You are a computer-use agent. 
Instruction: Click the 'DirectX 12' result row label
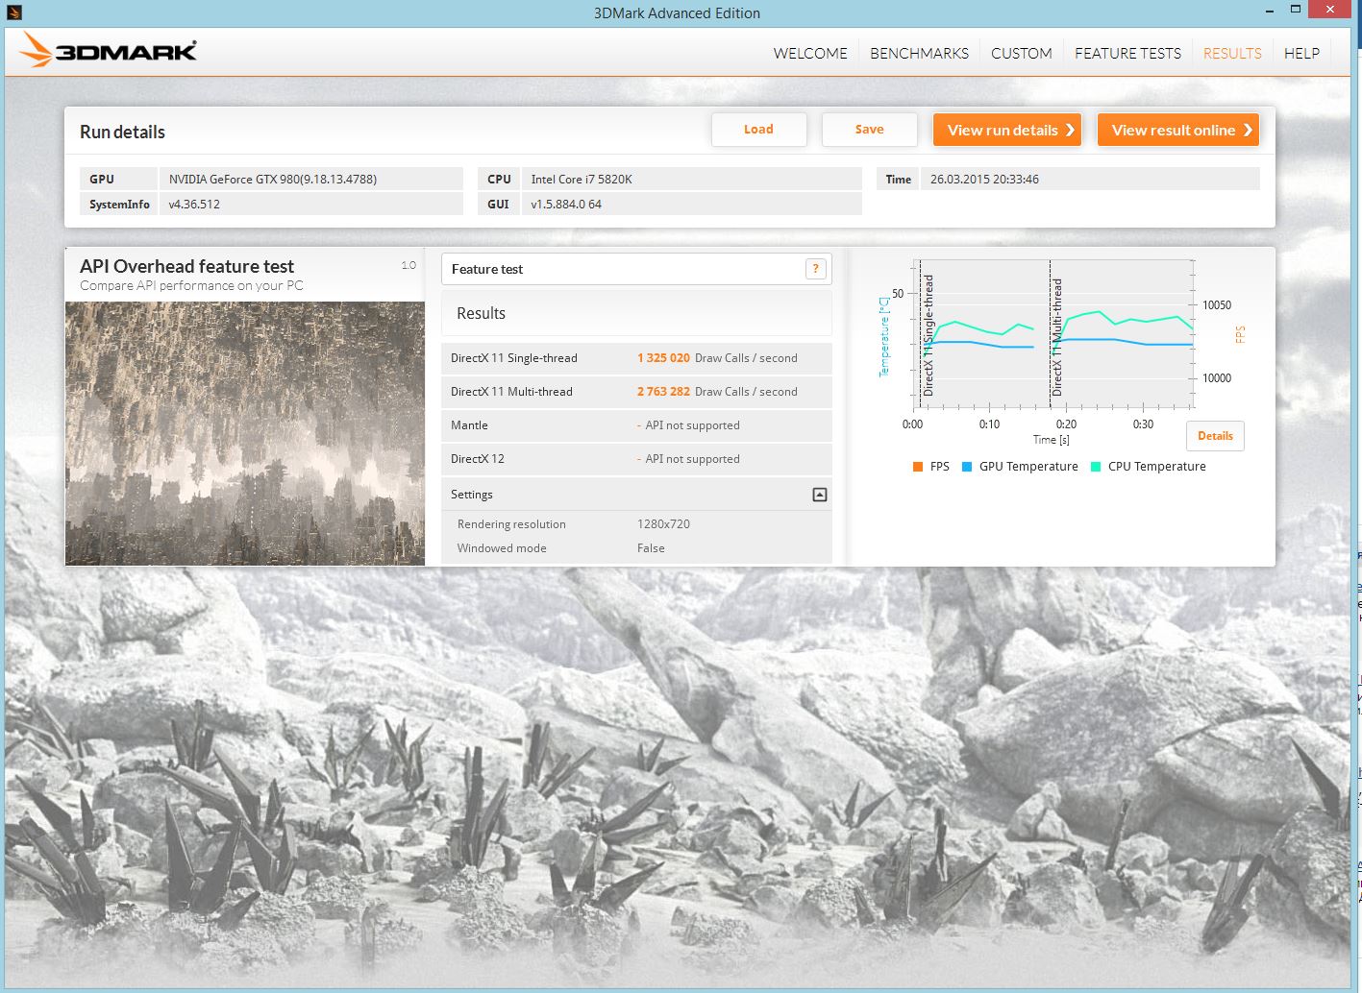pyautogui.click(x=478, y=459)
